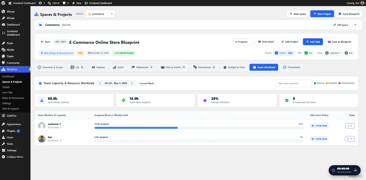Go to previous week arrow
This screenshot has width=366, height=180.
[100, 83]
